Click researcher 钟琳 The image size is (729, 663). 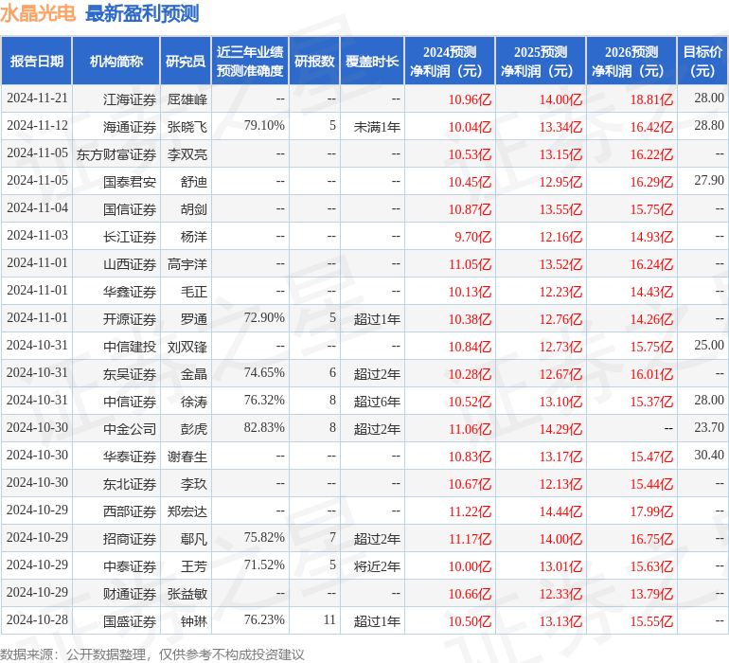coord(194,620)
